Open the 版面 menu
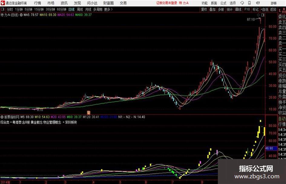The width and height of the screenshot is (286, 184). [x=214, y=3]
